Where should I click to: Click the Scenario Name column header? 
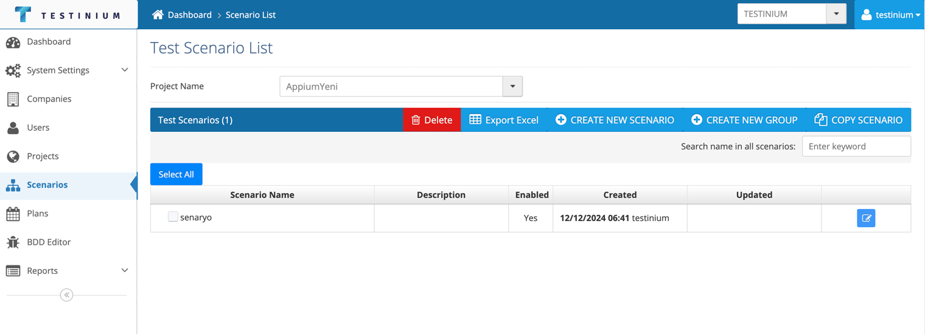coord(262,195)
